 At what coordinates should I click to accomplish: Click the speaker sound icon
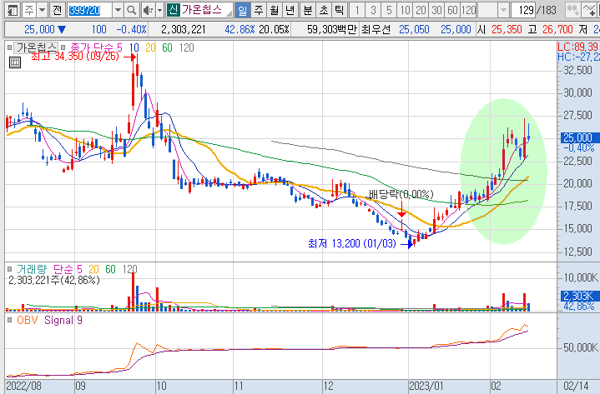point(148,10)
